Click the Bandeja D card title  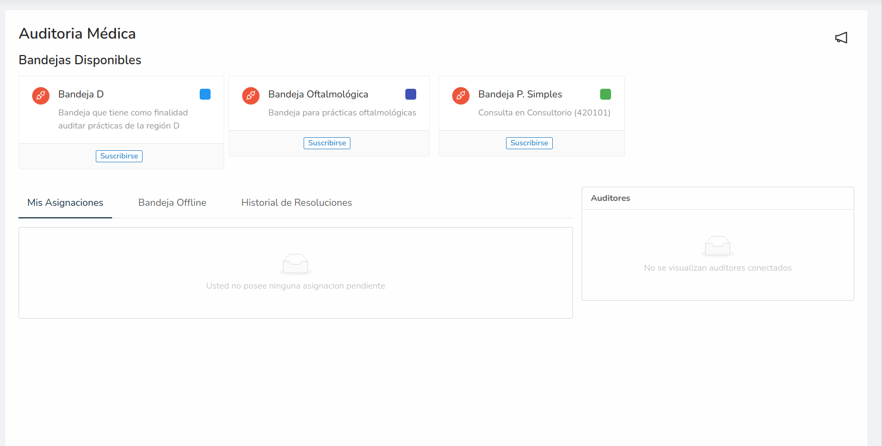(x=81, y=94)
